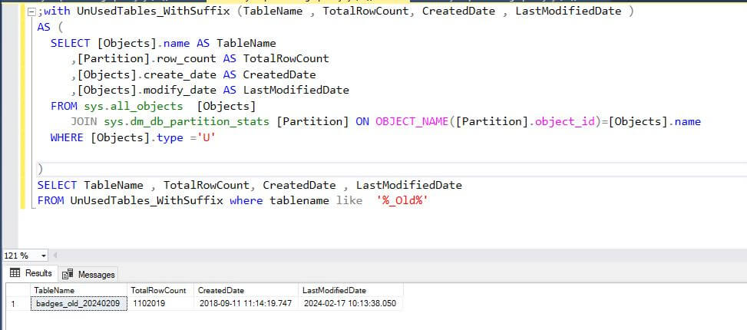Click the sys.dm_db_partition_stats text in the query

tap(187, 122)
